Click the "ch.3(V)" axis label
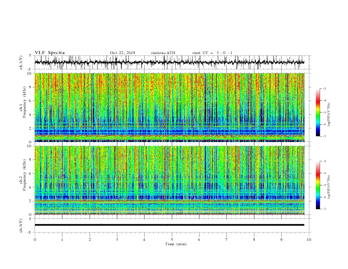 point(21,225)
